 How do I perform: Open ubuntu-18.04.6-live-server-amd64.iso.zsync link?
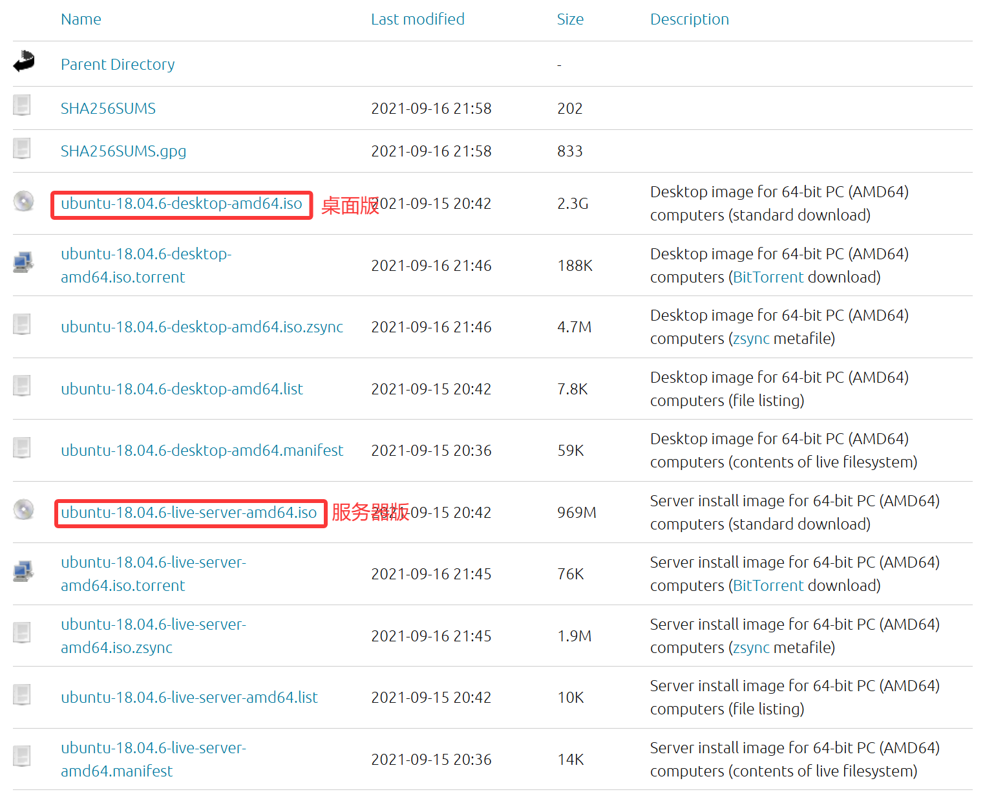(x=153, y=636)
